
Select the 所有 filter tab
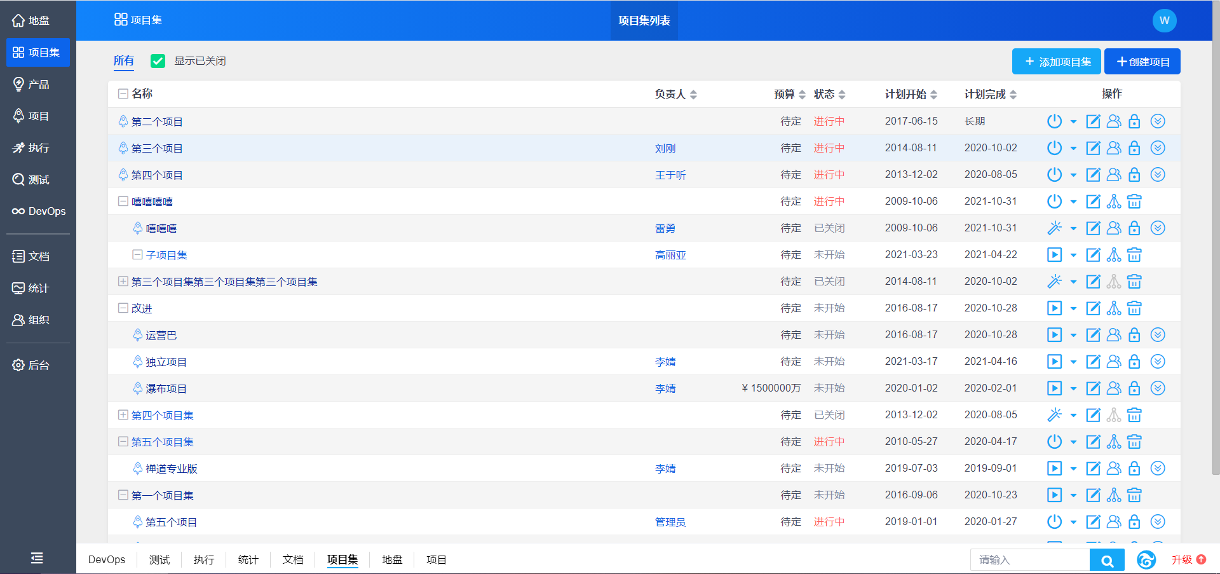click(x=124, y=61)
